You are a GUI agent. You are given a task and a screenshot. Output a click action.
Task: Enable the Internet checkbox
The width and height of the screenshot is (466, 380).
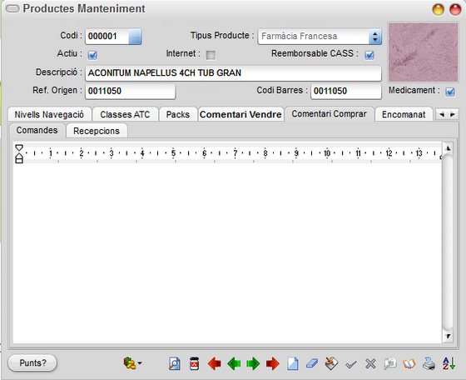[x=211, y=55]
